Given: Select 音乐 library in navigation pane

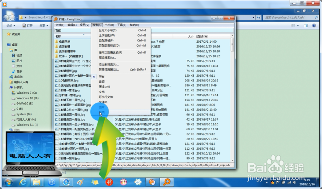Looking at the screenshot, I should 19,72.
